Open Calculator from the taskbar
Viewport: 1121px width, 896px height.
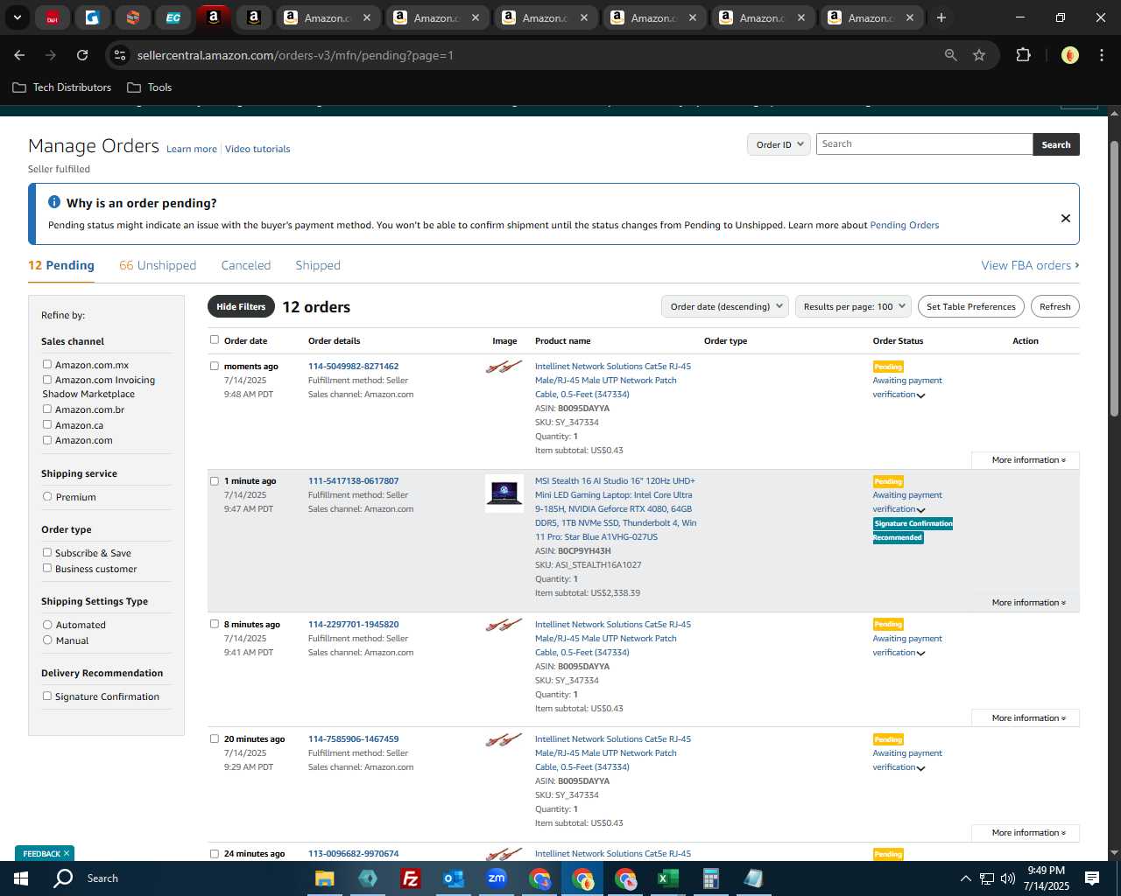710,878
